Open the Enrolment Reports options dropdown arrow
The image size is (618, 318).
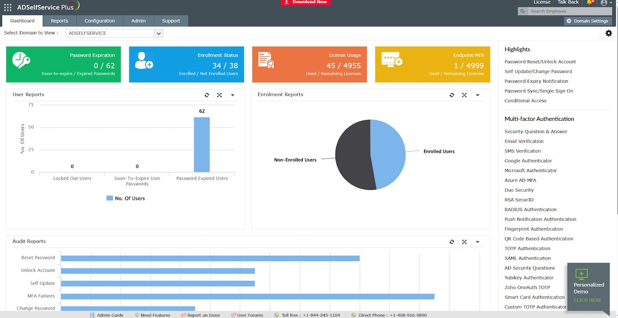477,95
